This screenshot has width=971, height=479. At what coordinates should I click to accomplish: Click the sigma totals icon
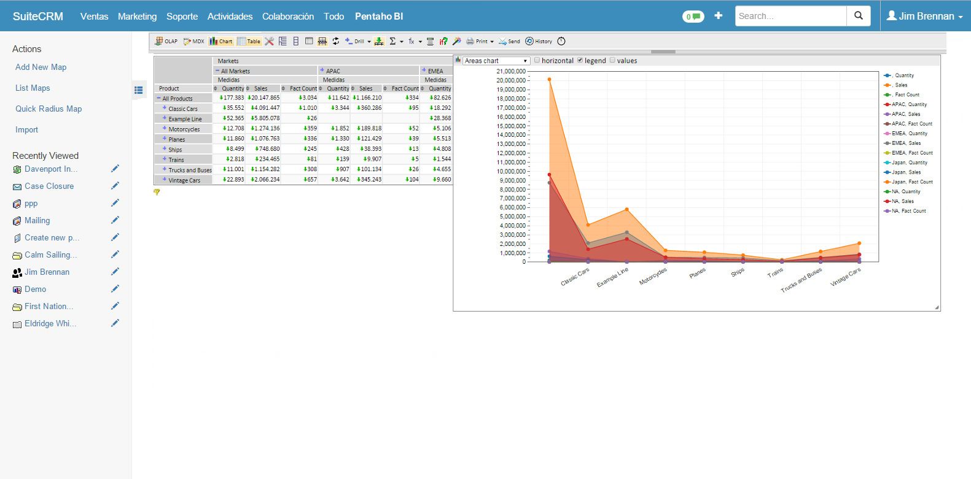[x=392, y=41]
